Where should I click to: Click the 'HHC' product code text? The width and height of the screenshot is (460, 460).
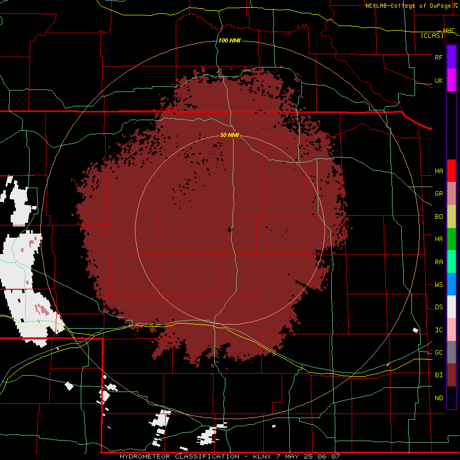449,31
